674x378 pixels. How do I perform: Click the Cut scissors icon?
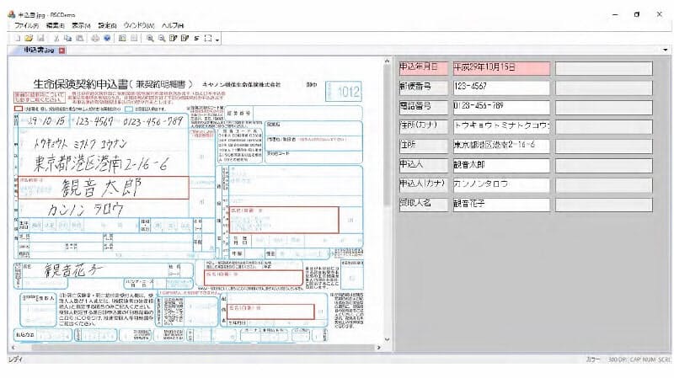(x=56, y=39)
